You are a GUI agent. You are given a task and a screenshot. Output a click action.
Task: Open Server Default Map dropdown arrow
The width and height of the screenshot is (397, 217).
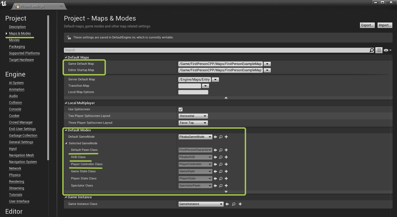[215, 80]
